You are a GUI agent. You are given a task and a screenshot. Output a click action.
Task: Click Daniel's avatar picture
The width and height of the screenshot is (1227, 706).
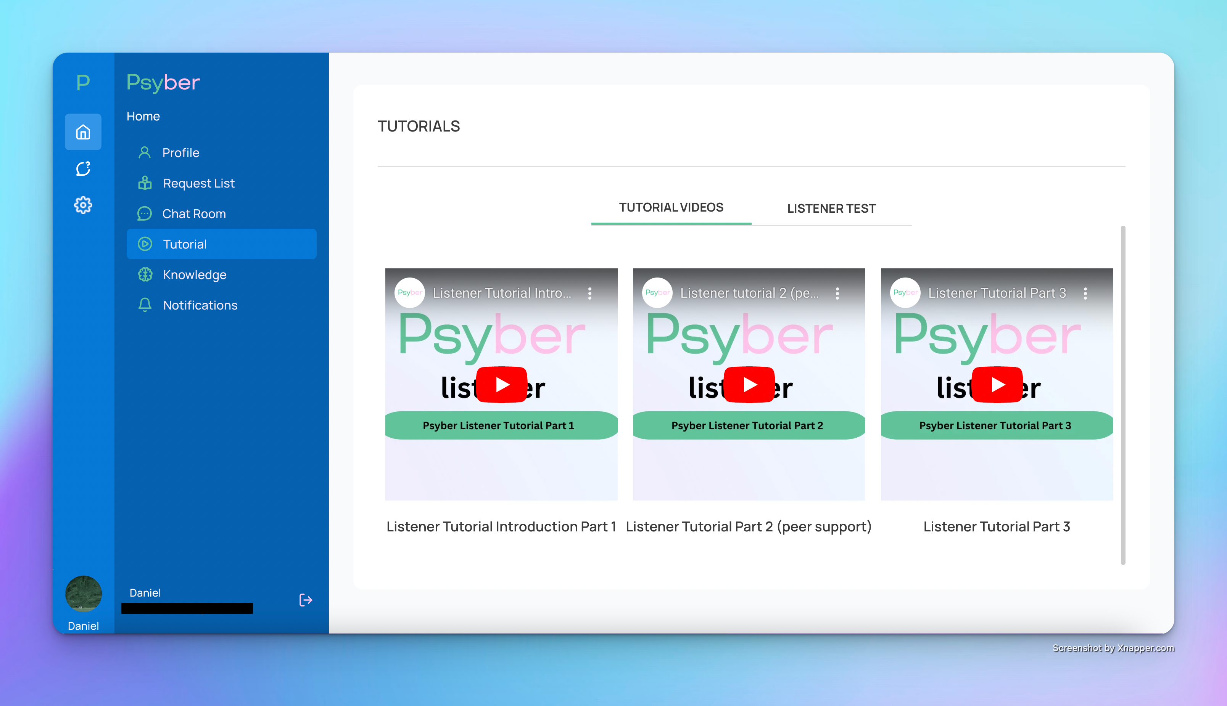(83, 594)
